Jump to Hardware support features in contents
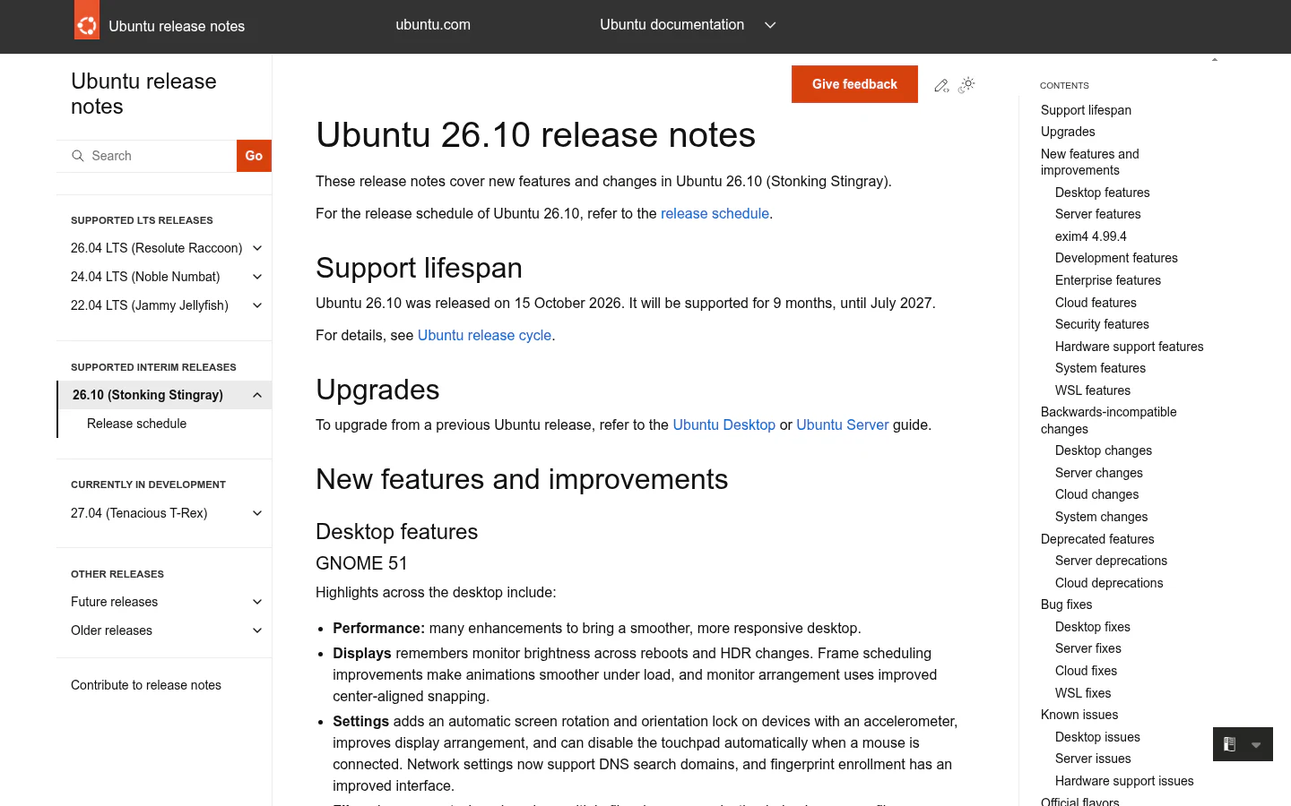This screenshot has height=806, width=1291. [x=1130, y=347]
